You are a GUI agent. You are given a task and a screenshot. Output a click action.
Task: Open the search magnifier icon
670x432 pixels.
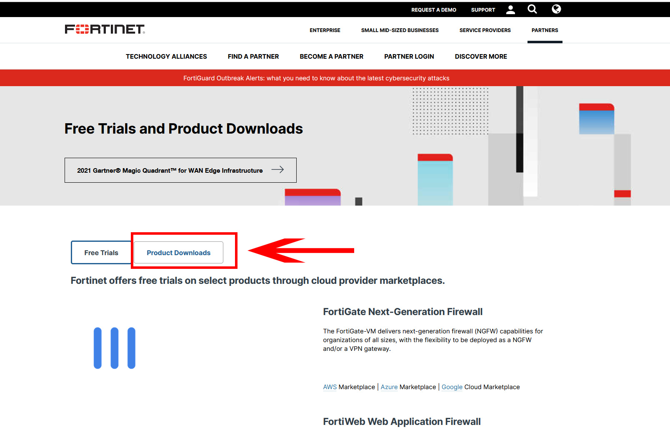(x=532, y=9)
